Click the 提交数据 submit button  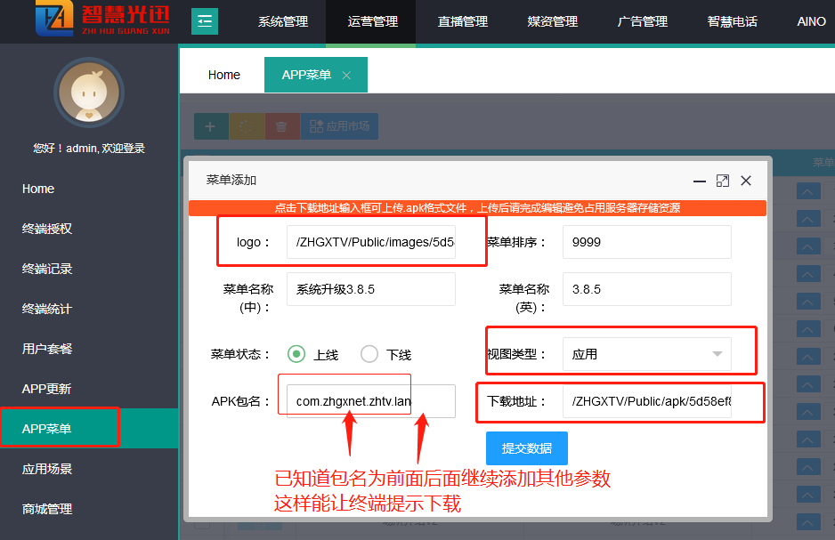(x=526, y=448)
